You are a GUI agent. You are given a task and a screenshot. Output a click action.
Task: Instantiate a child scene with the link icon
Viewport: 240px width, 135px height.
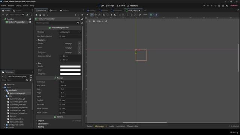click(x=7, y=15)
